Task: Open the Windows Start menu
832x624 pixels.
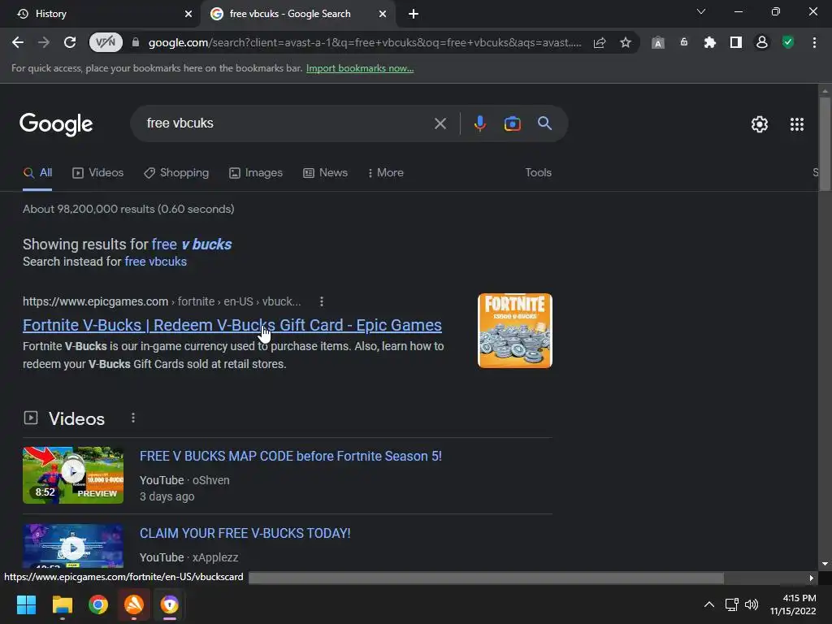Action: [x=26, y=604]
